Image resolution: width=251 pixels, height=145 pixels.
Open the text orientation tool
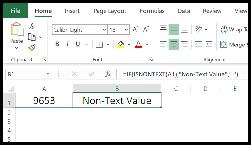click(199, 29)
